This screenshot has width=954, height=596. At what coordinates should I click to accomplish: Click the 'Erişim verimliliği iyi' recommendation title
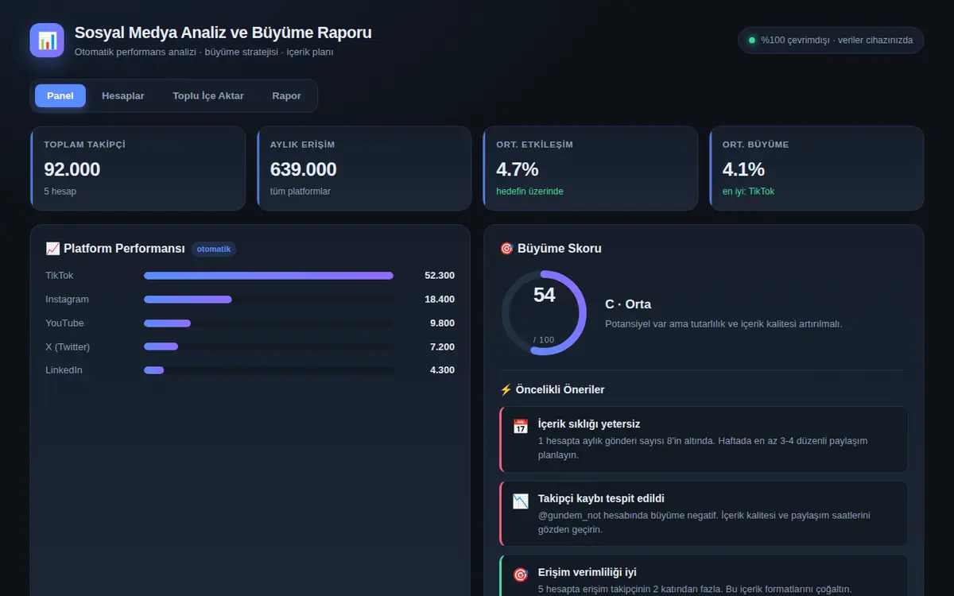[x=588, y=572]
